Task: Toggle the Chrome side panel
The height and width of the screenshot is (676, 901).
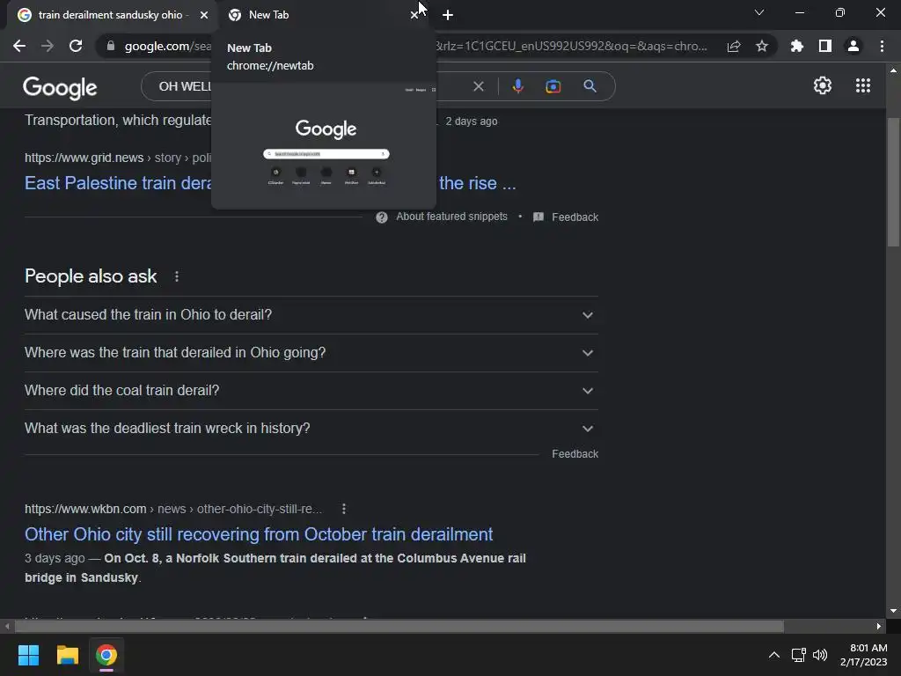Action: pos(825,46)
